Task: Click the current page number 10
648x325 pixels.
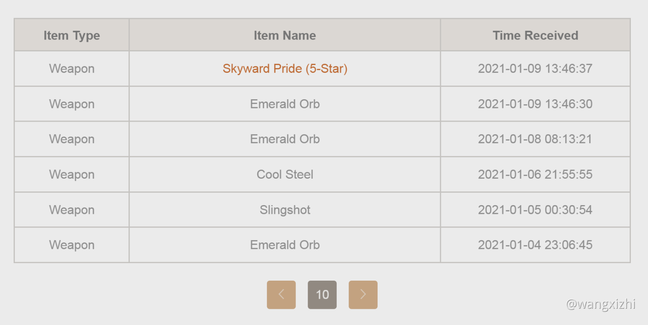Action: pyautogui.click(x=322, y=295)
